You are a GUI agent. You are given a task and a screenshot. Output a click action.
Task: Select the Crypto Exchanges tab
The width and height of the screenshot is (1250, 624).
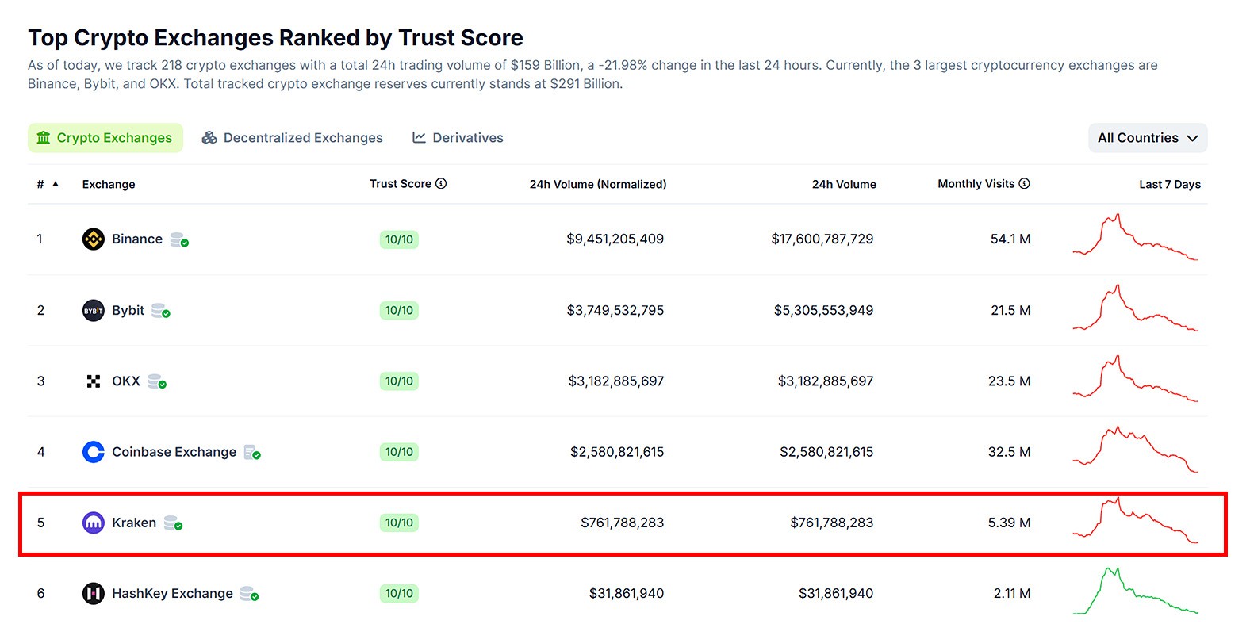tap(105, 138)
